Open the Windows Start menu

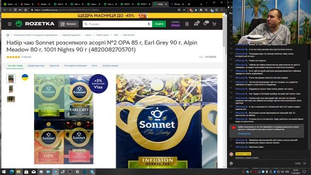4,172
